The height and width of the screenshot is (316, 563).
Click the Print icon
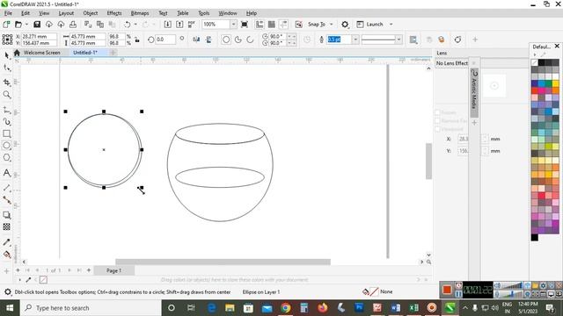click(x=73, y=25)
